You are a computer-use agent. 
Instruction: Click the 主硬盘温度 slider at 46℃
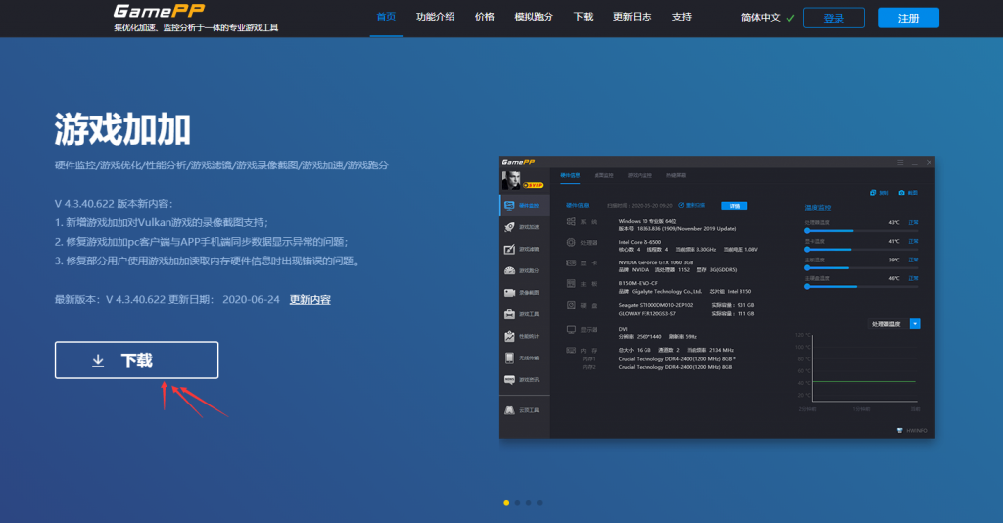point(862,286)
